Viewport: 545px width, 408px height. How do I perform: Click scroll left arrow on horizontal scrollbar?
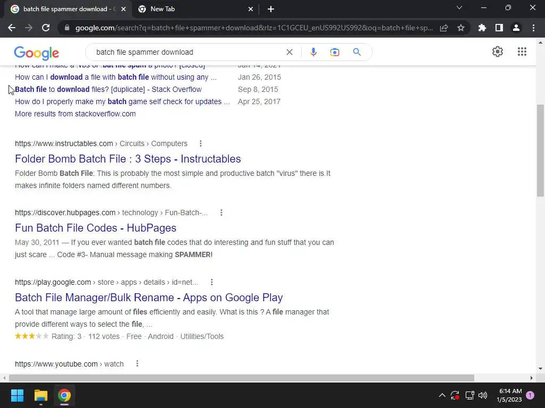4,378
